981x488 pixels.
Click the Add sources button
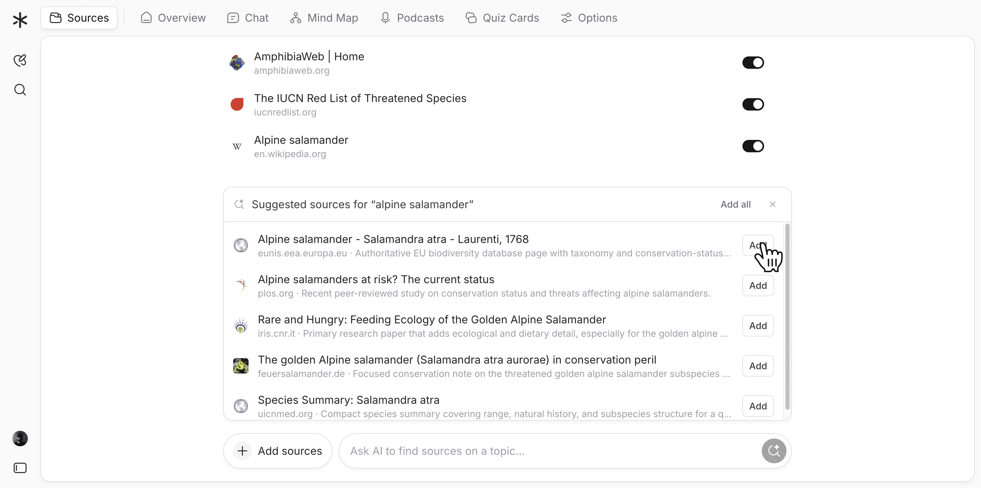click(278, 451)
